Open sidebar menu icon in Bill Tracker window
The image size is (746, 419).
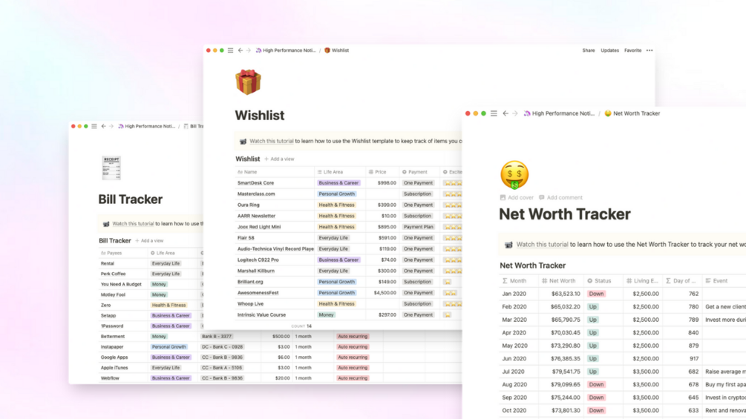click(94, 126)
